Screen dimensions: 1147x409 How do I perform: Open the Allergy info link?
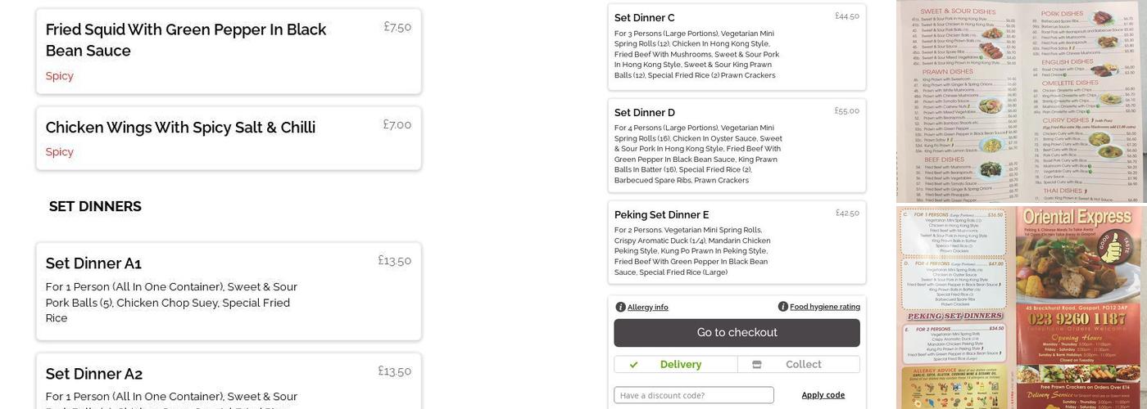(x=647, y=308)
